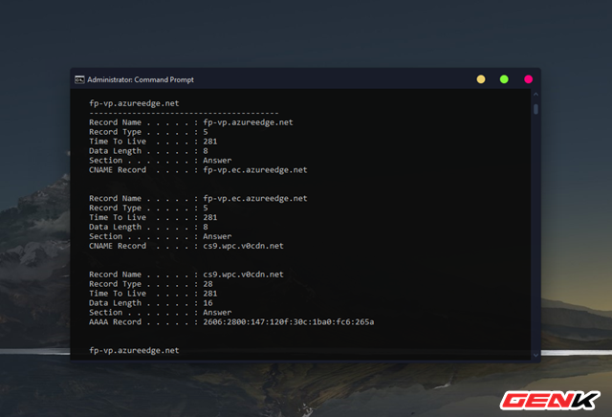Click the vertical scrollbar thumb

pyautogui.click(x=535, y=109)
